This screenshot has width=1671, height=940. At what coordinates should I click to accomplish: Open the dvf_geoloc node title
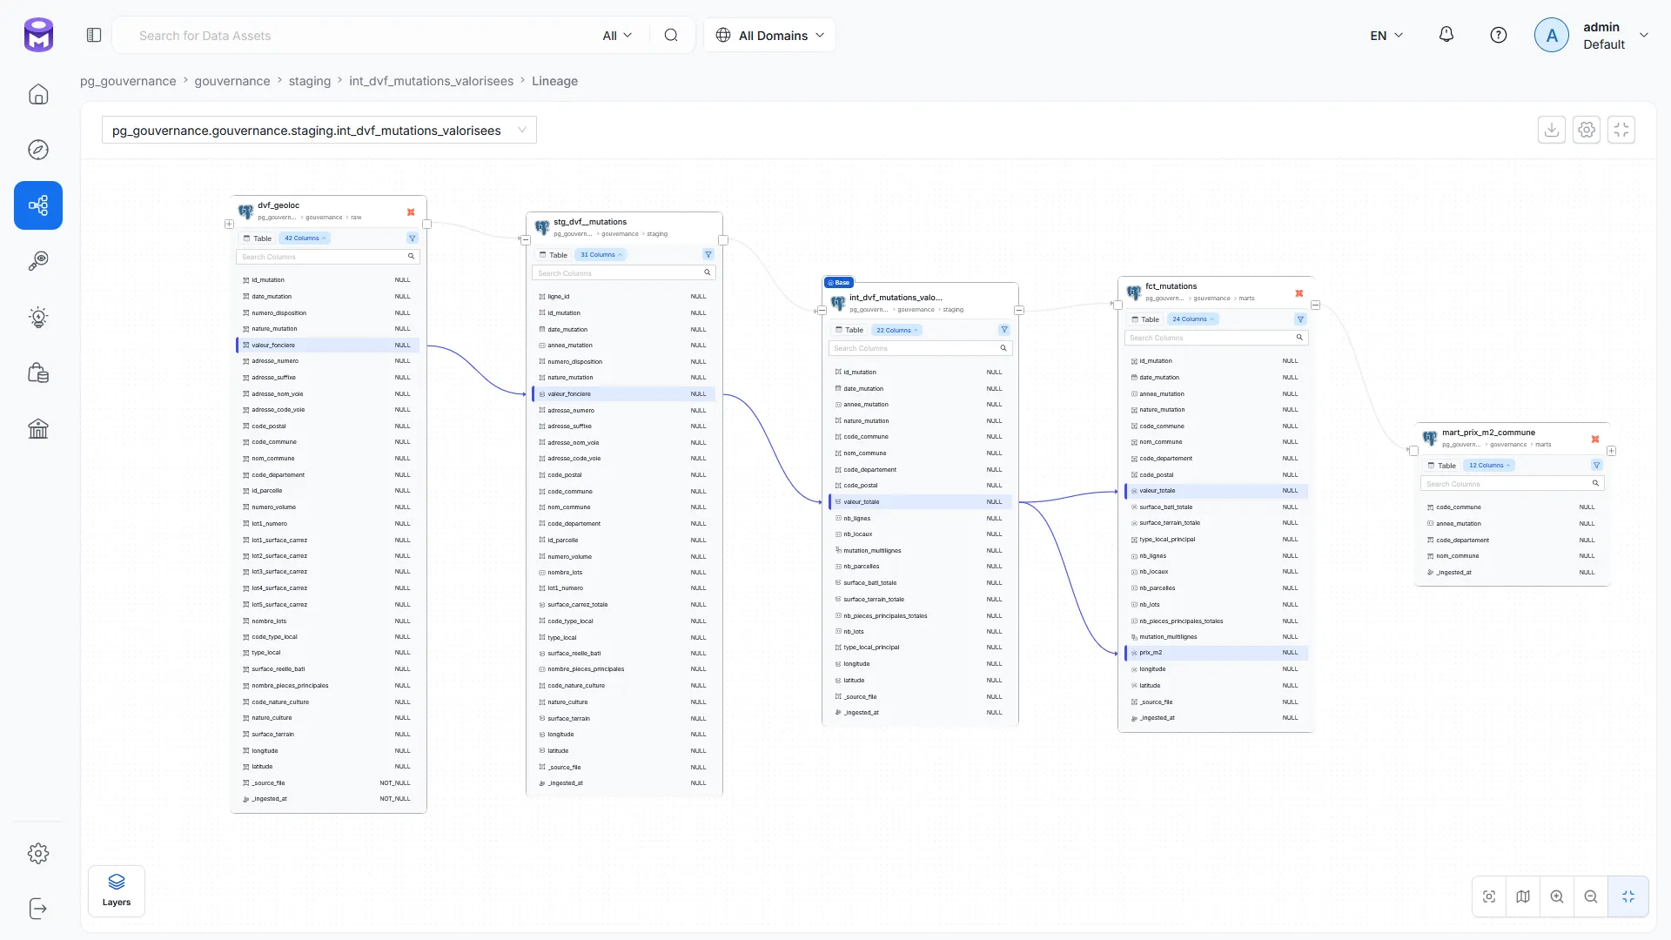point(278,206)
